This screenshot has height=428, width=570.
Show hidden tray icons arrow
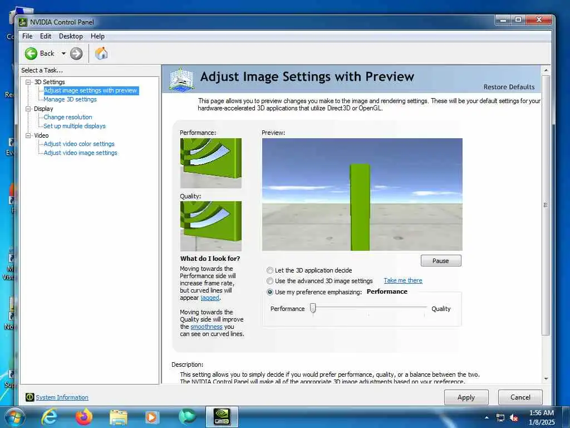(x=487, y=417)
